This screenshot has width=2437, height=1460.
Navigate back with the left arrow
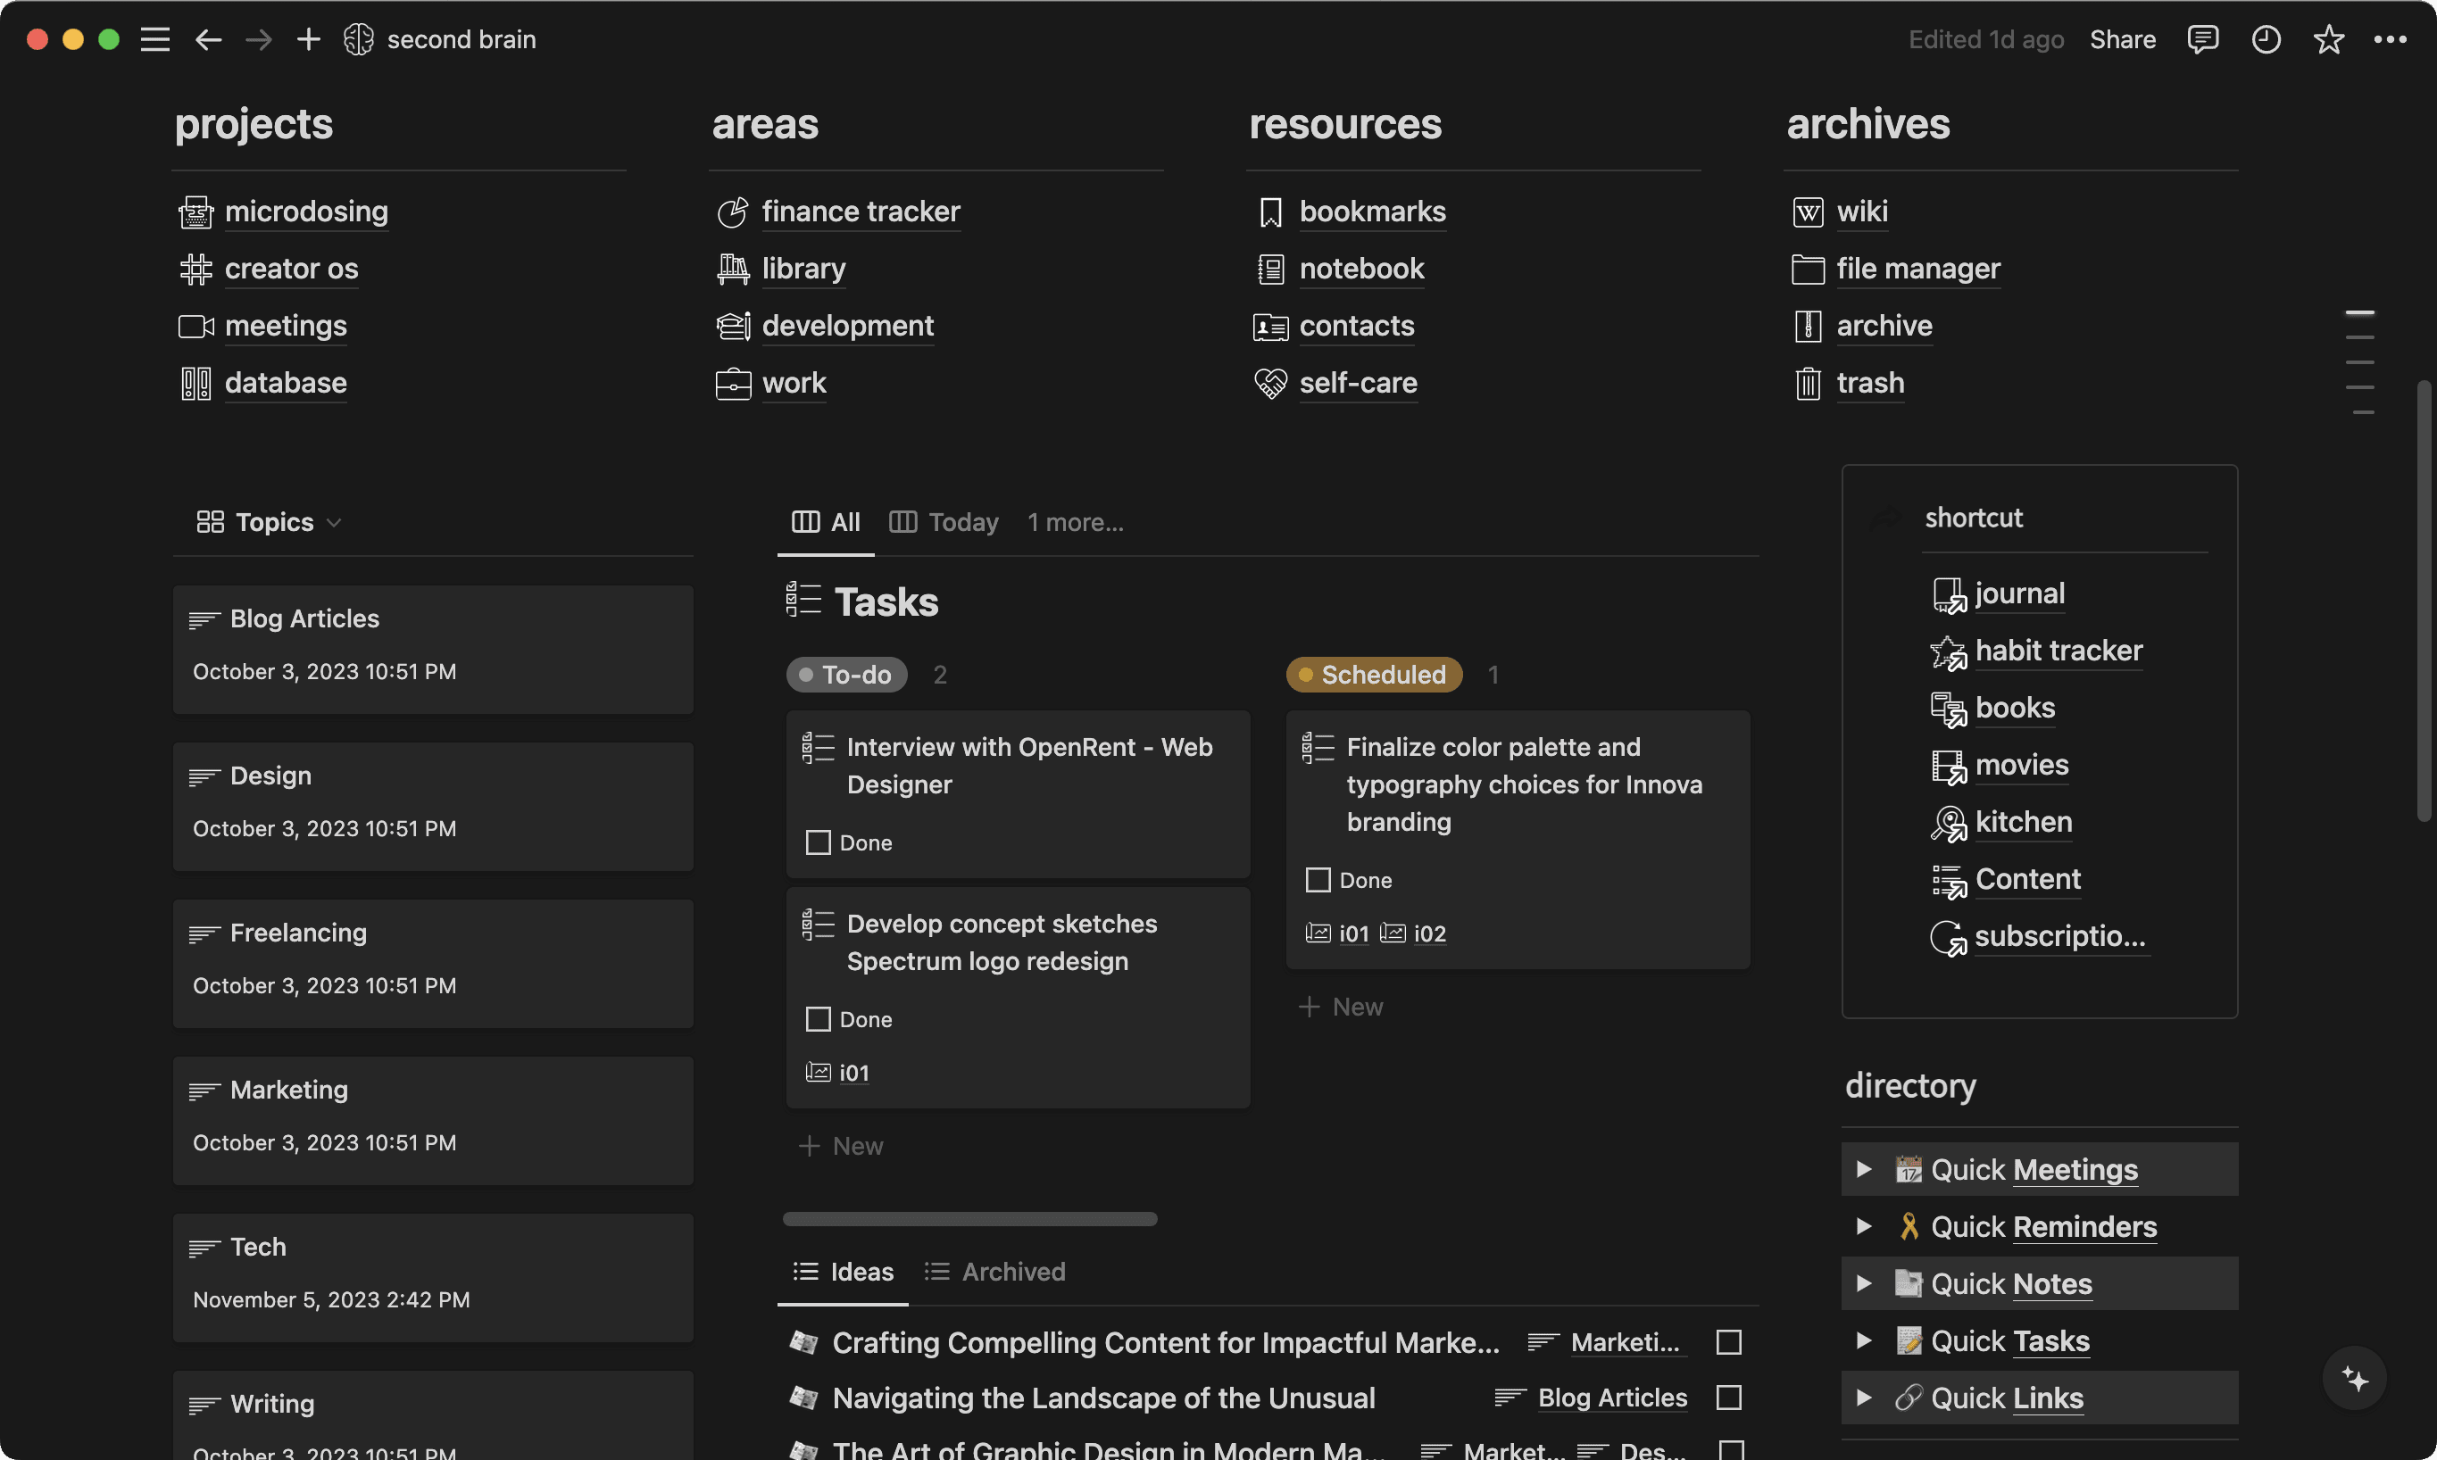[x=208, y=39]
